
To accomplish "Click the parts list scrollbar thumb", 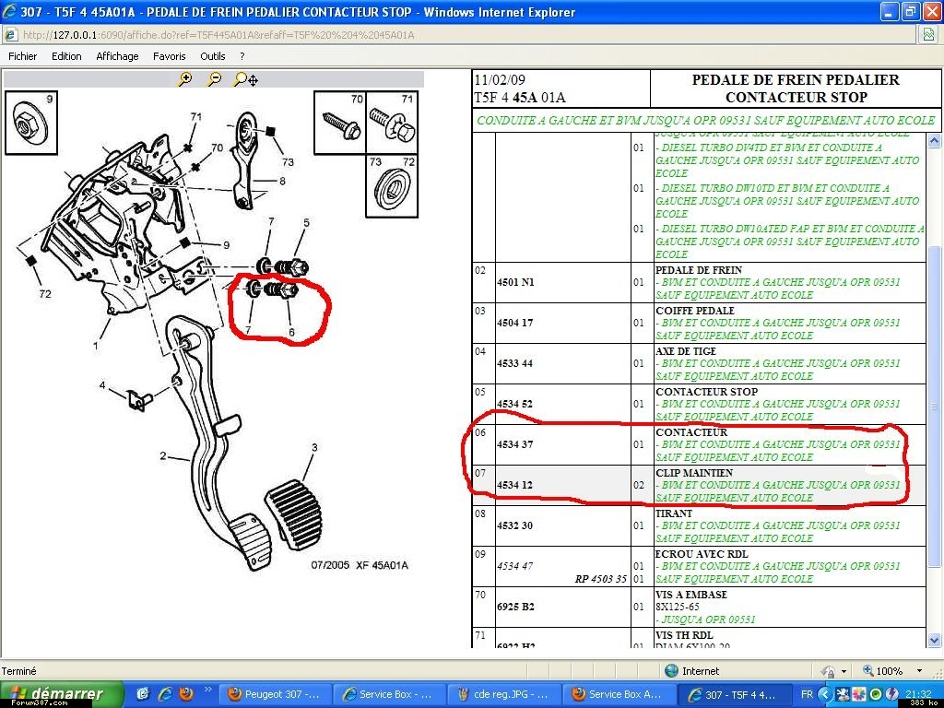I will 934,407.
